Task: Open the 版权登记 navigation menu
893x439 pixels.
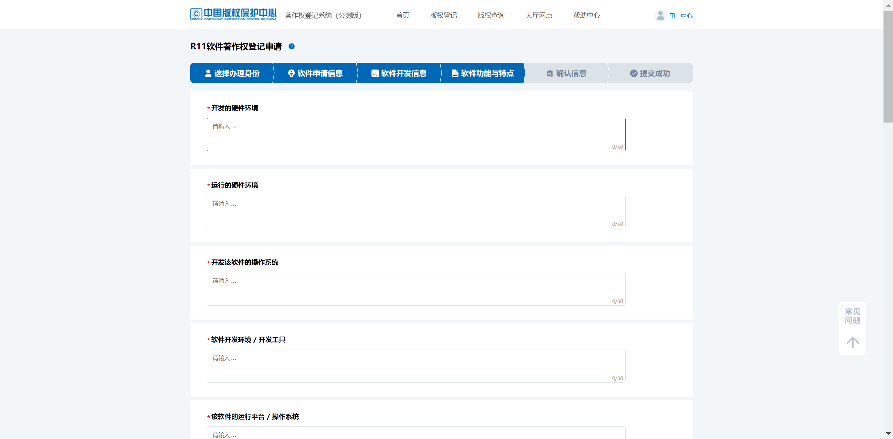Action: click(x=443, y=16)
